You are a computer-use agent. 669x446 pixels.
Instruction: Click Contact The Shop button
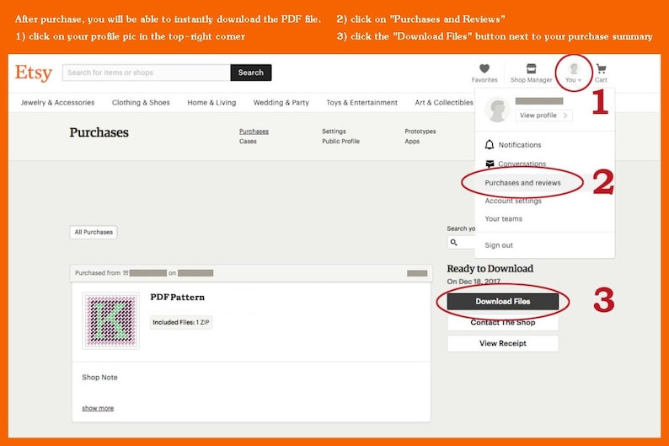[x=503, y=322]
